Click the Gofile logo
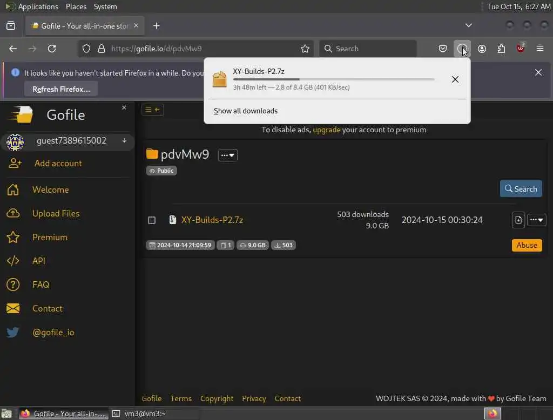This screenshot has width=553, height=420. click(21, 114)
